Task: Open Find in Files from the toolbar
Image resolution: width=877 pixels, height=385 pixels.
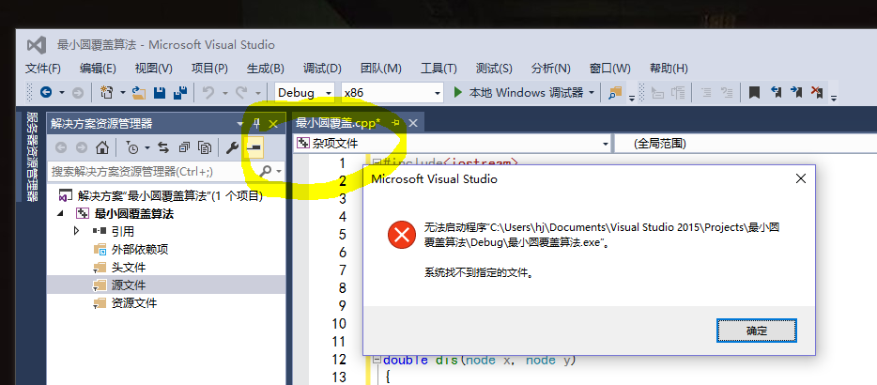Action: click(x=615, y=92)
